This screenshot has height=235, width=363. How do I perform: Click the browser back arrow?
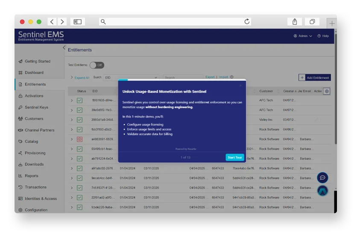[52, 22]
